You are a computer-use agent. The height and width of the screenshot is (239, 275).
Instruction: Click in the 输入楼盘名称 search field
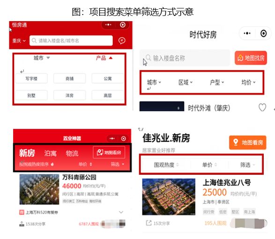[185, 58]
